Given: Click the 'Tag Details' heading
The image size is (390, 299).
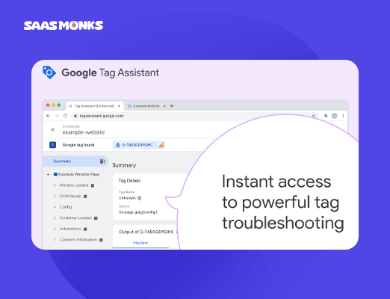Looking at the screenshot, I should pyautogui.click(x=129, y=181).
